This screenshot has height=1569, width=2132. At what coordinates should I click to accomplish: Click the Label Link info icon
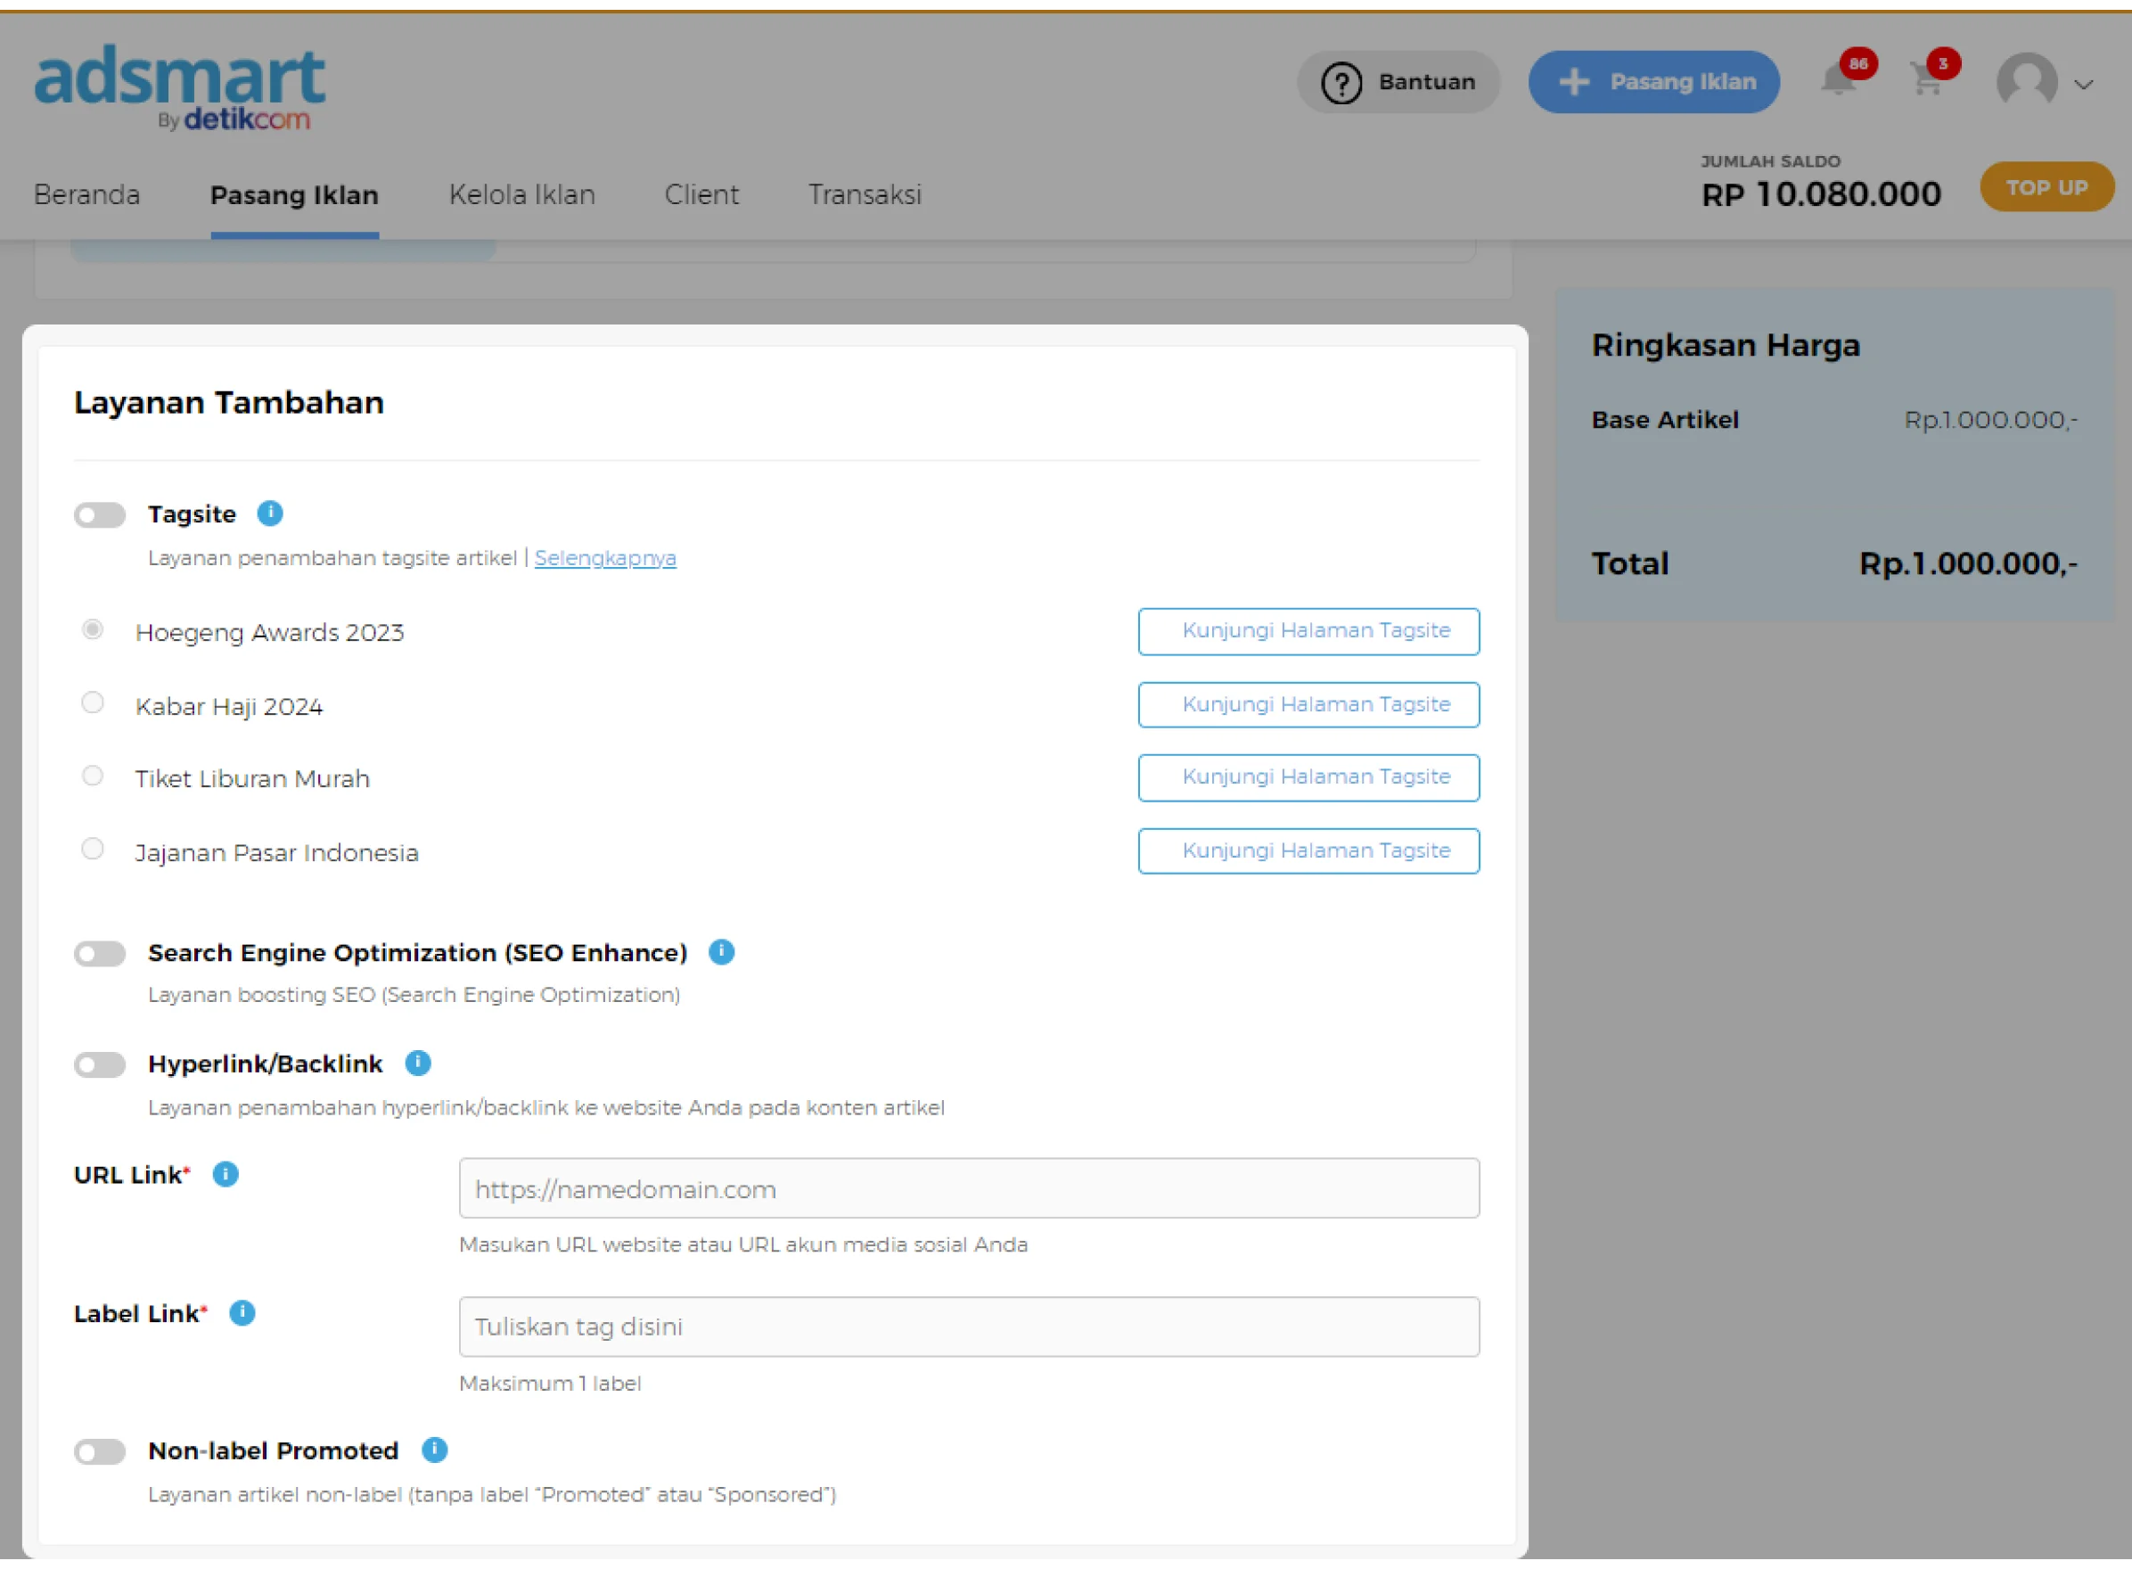click(242, 1312)
